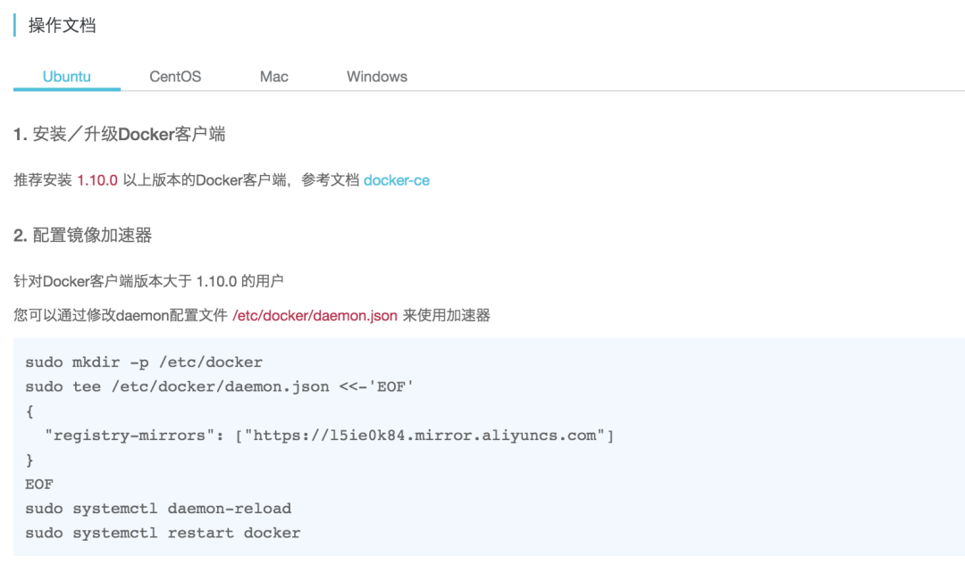Open the CentOS tab
This screenshot has width=965, height=573.
175,77
